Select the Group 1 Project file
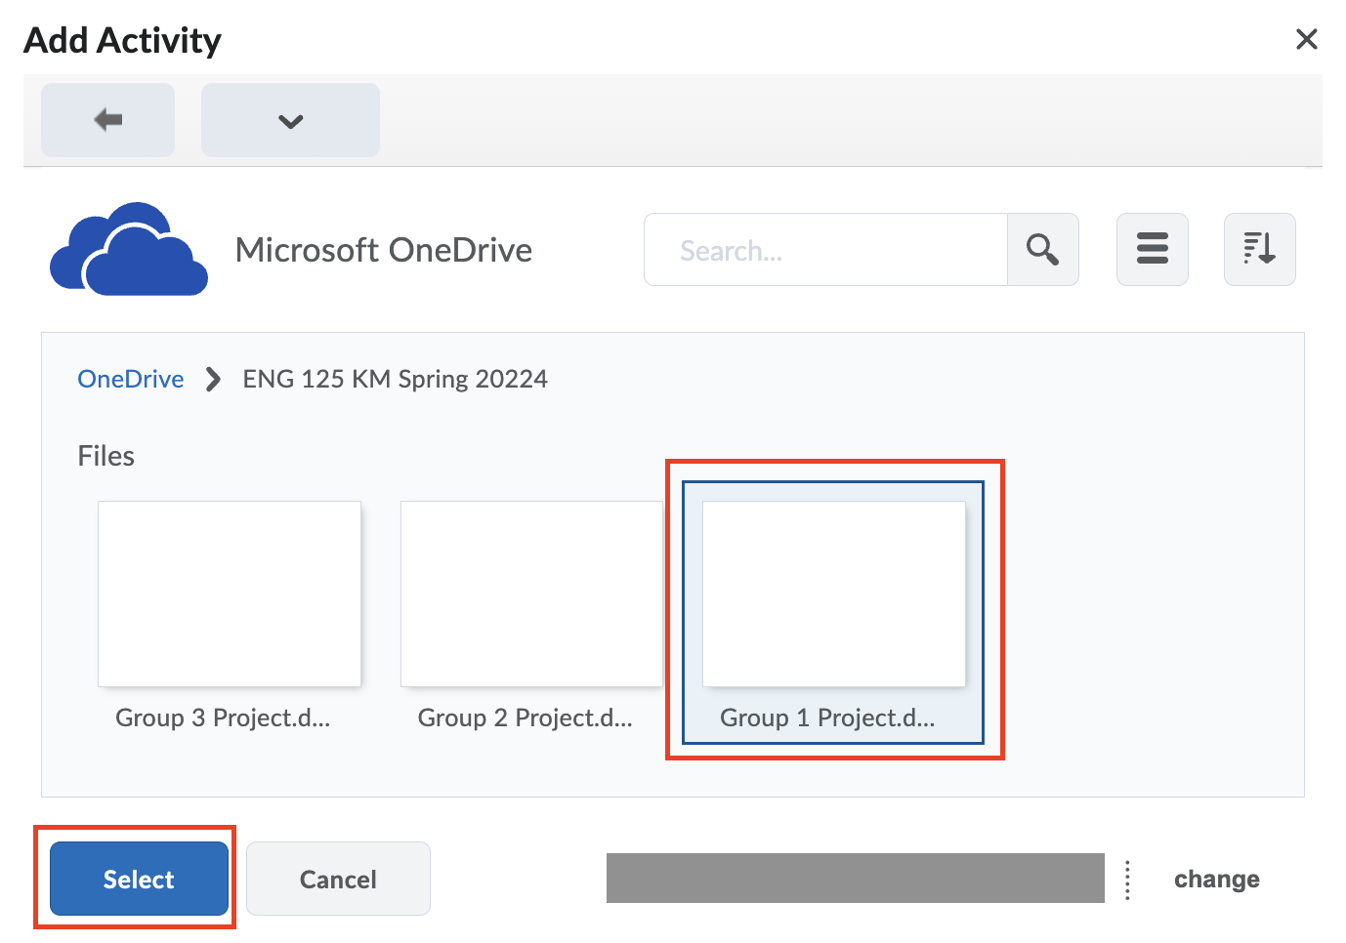 point(833,595)
